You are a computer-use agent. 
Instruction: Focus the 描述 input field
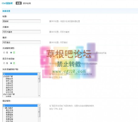22,42
